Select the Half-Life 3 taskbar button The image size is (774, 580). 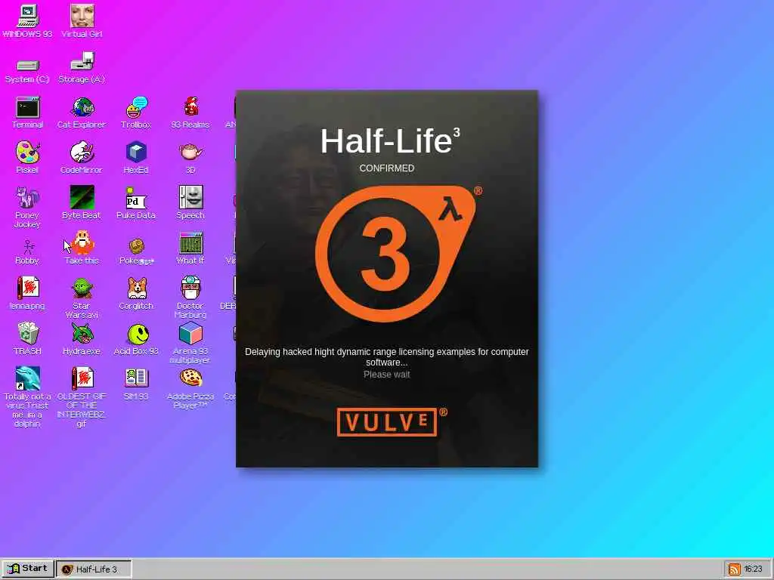[94, 569]
